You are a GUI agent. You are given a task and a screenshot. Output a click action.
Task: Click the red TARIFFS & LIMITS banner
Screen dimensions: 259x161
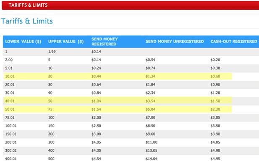(130, 5)
